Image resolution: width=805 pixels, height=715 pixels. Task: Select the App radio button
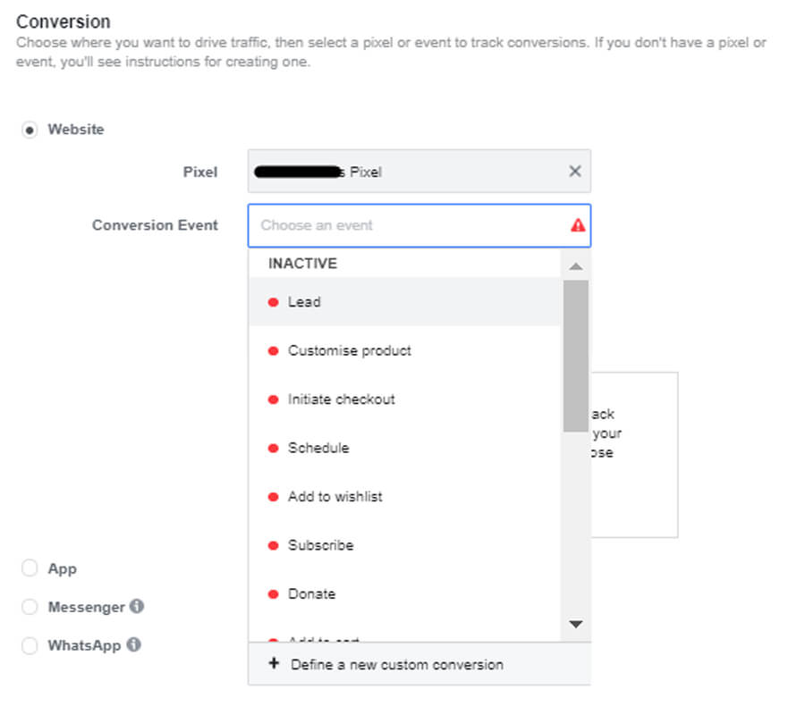coord(30,568)
